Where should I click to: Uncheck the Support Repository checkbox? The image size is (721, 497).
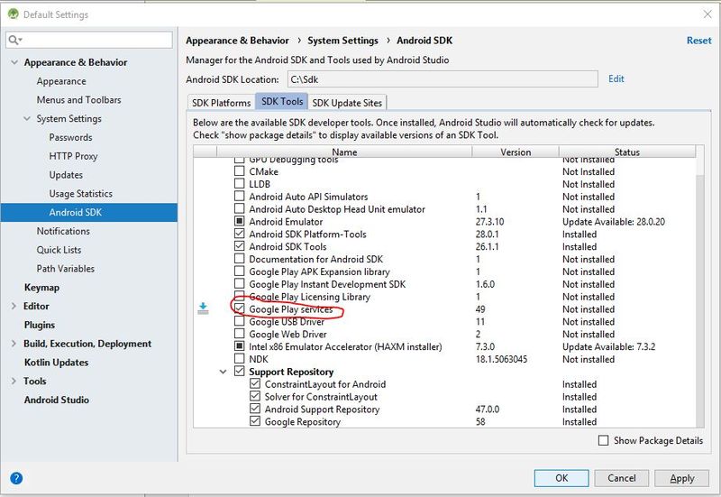coord(239,371)
